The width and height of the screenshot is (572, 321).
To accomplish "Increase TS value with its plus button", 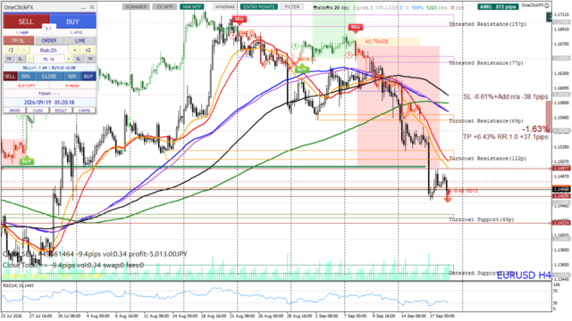I will [68, 59].
